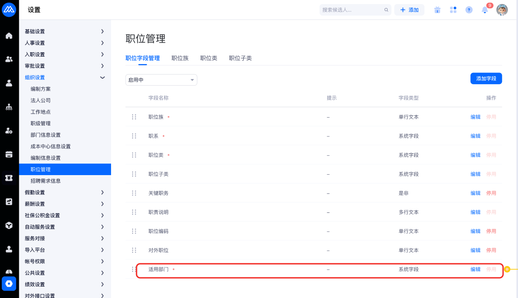
Task: Open the apps grid icon in header
Action: point(453,10)
